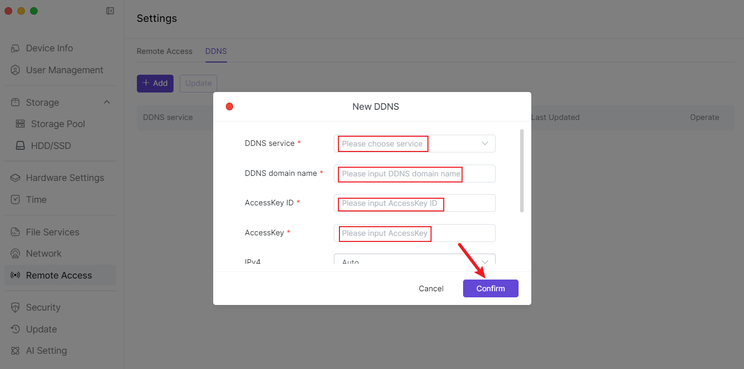This screenshot has height=369, width=744.
Task: Click the New DDNS dialog scrollbar
Action: point(522,170)
